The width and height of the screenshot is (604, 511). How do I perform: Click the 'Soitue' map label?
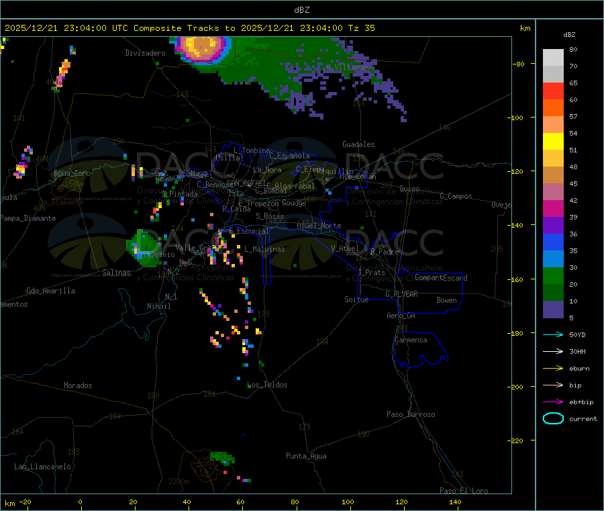[x=356, y=299]
